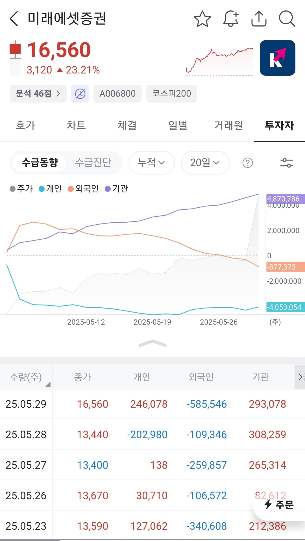Open help via question mark icon
This screenshot has height=541, width=305.
pyautogui.click(x=248, y=163)
